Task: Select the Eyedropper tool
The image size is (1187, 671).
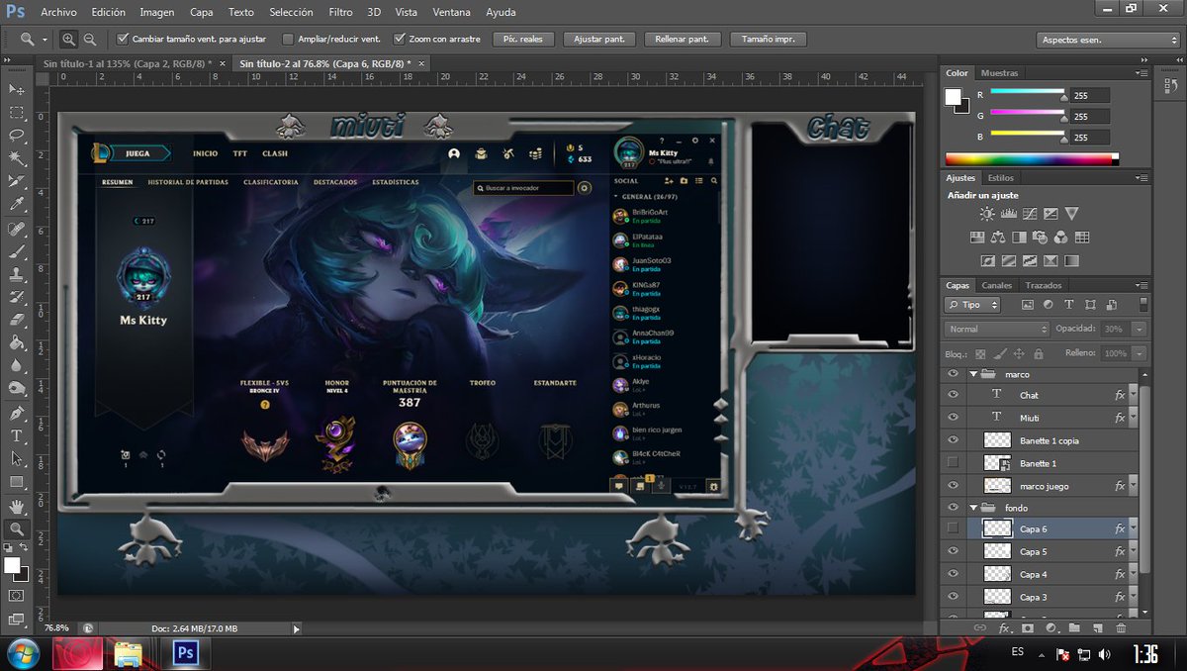Action: pyautogui.click(x=16, y=205)
